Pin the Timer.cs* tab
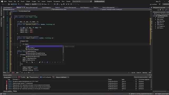 [23, 8]
